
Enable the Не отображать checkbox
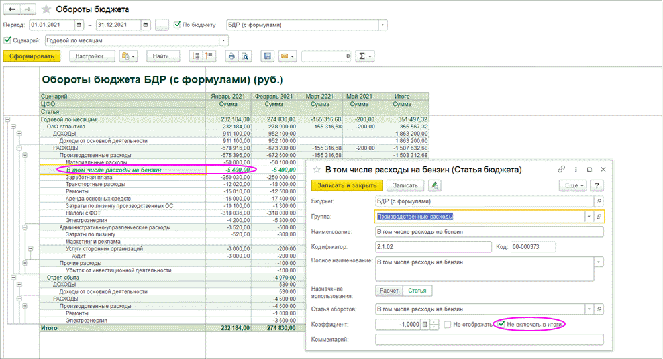(x=448, y=325)
